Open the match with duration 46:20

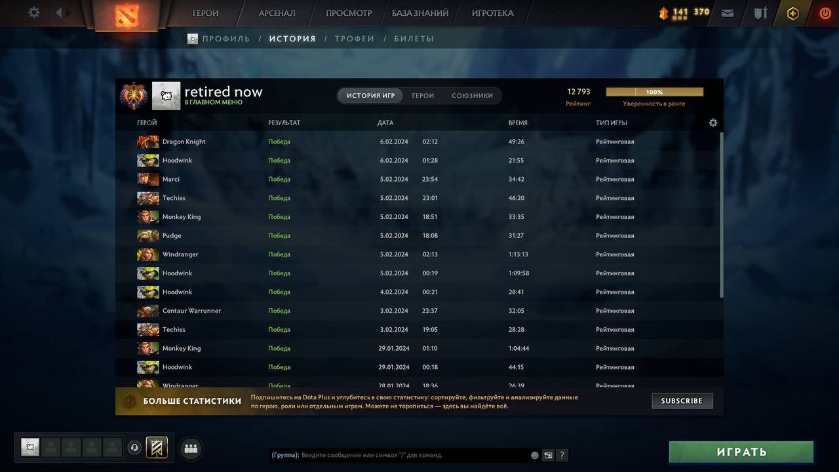click(419, 198)
